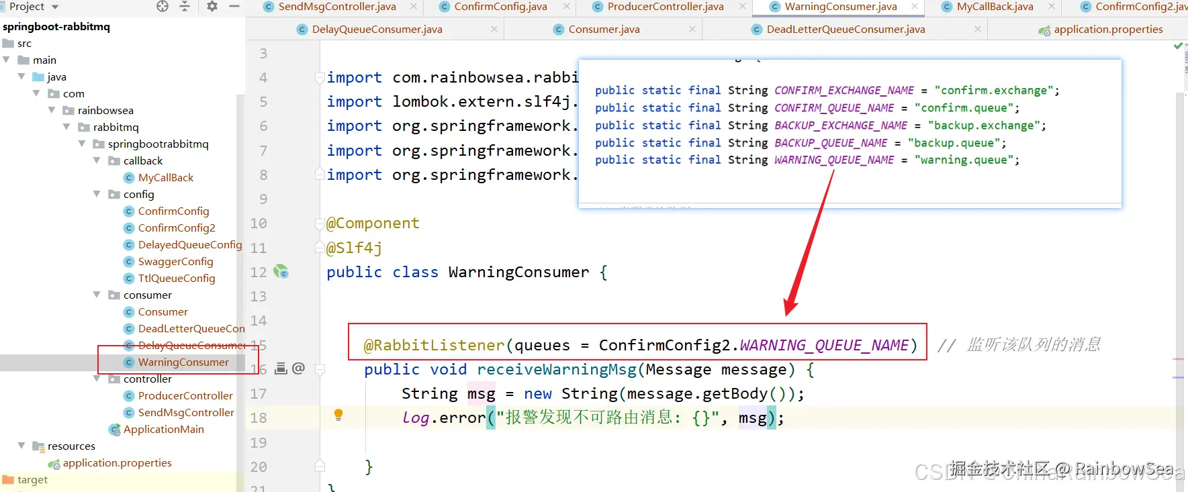Viewport: 1188px width, 492px height.
Task: Hide the Project panel with minimize icon
Action: click(x=234, y=6)
